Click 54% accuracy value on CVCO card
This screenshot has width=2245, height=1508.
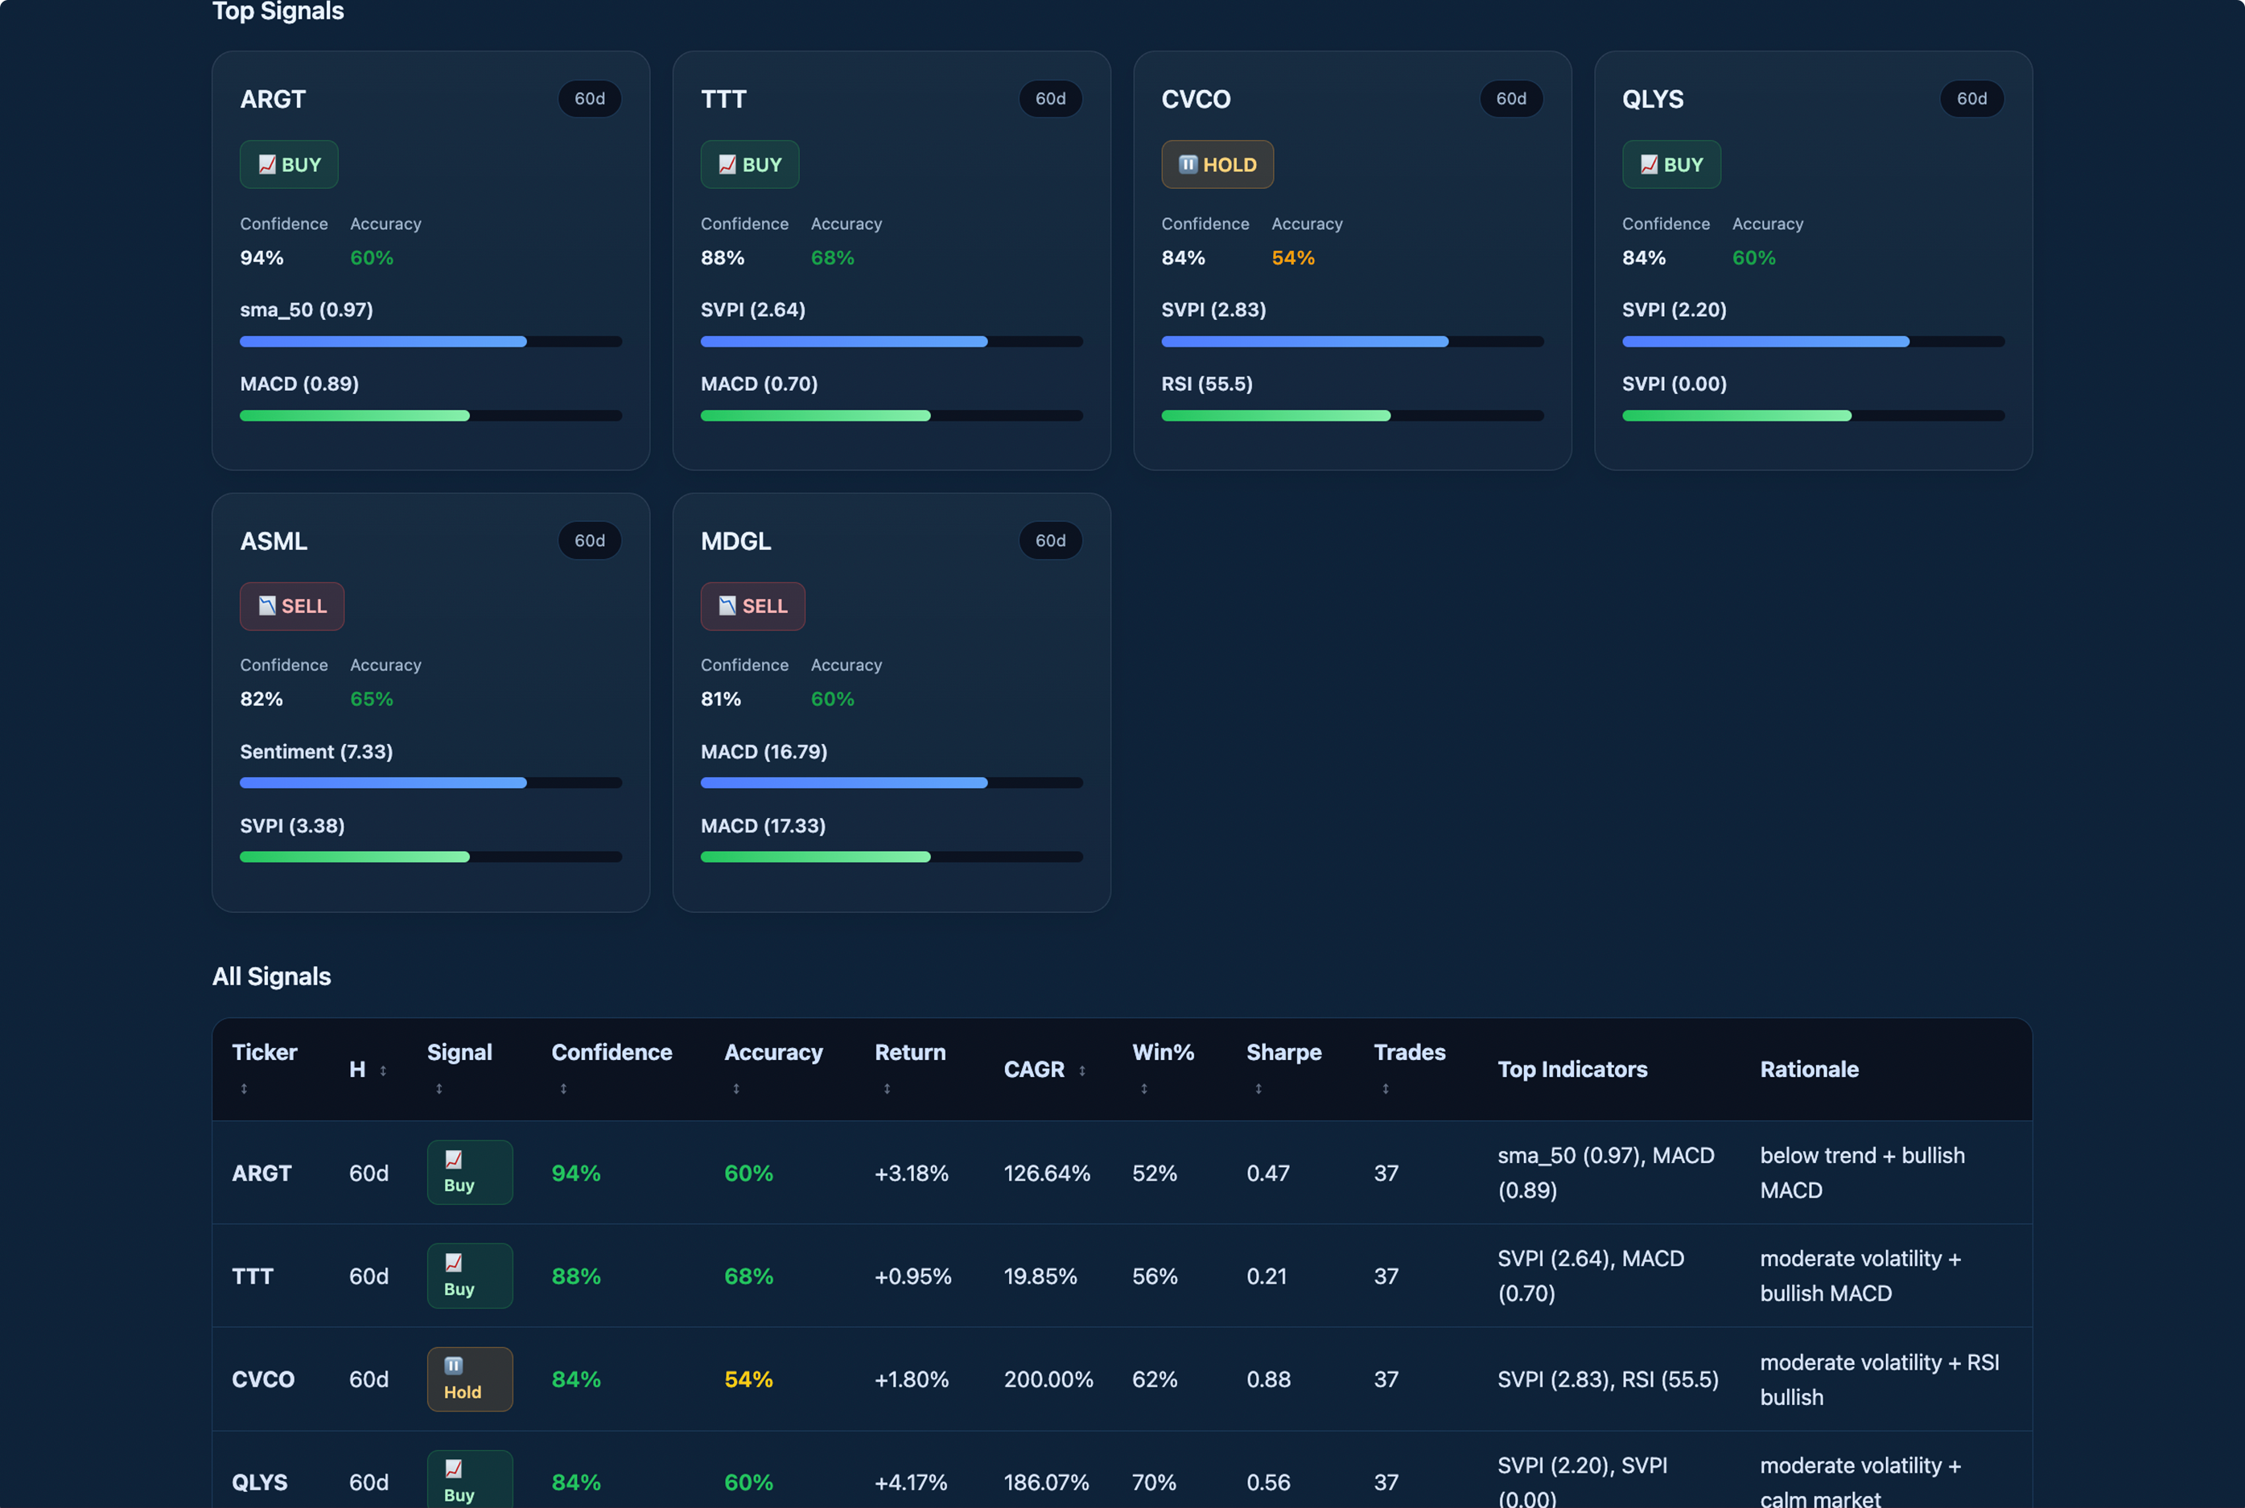pos(1293,257)
